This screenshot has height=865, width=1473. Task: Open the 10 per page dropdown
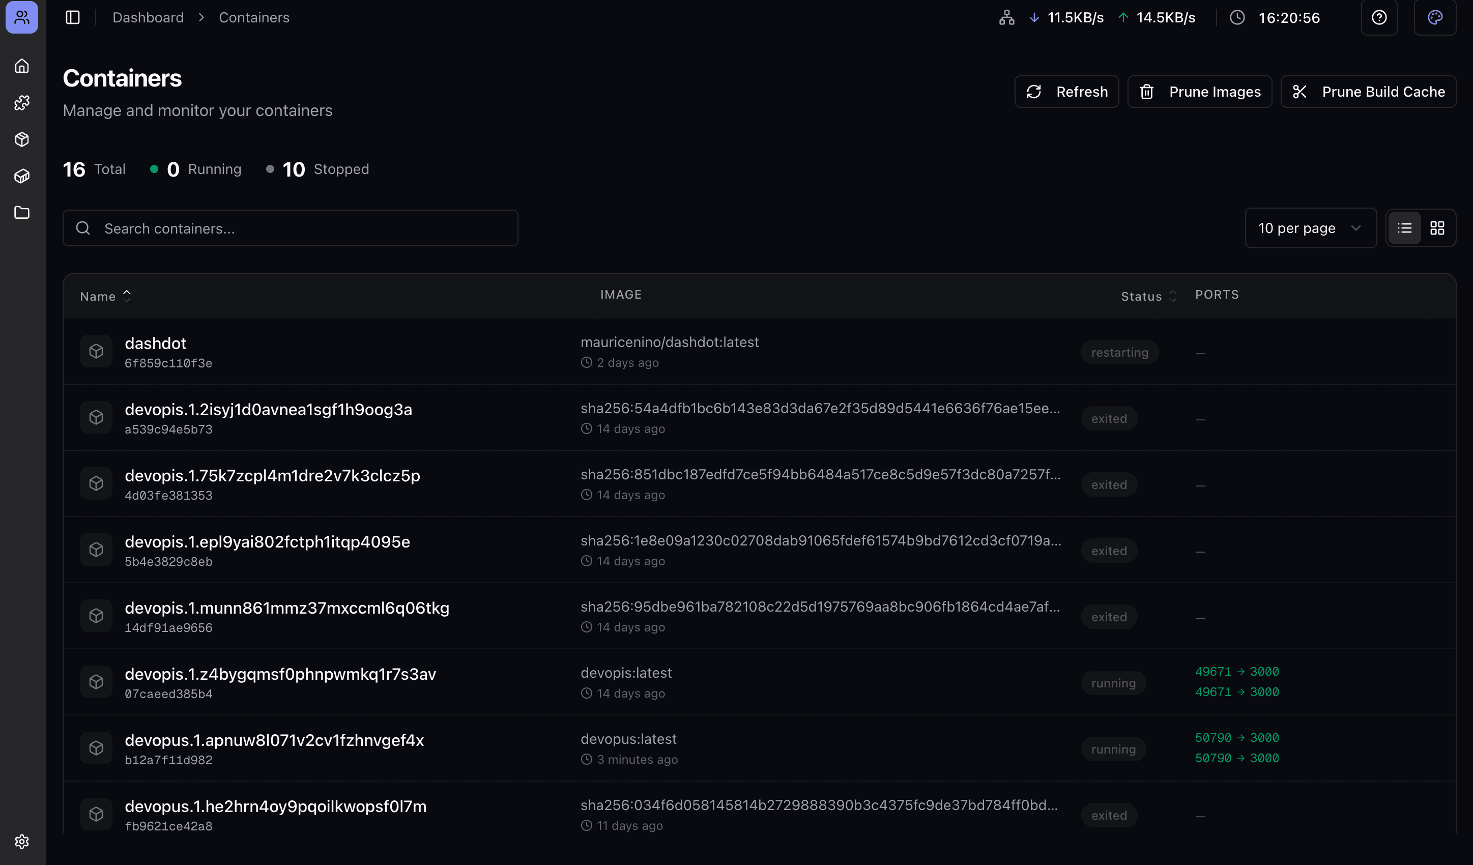click(1311, 228)
